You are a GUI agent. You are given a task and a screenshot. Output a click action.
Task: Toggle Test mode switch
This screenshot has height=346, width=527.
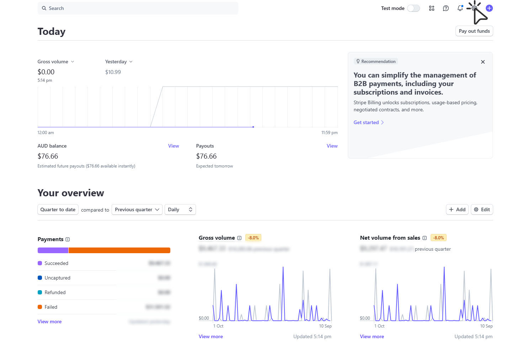414,8
